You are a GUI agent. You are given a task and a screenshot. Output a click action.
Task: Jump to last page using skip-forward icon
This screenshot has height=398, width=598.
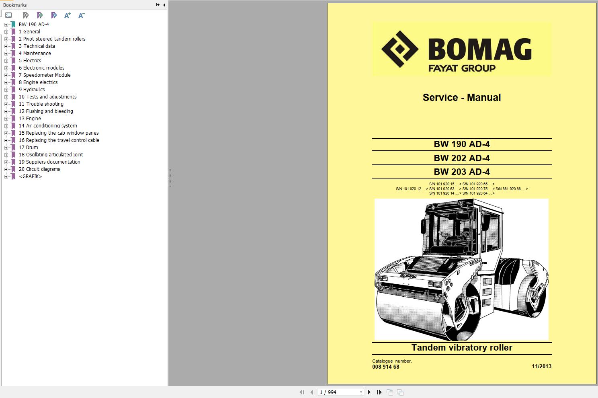(379, 392)
